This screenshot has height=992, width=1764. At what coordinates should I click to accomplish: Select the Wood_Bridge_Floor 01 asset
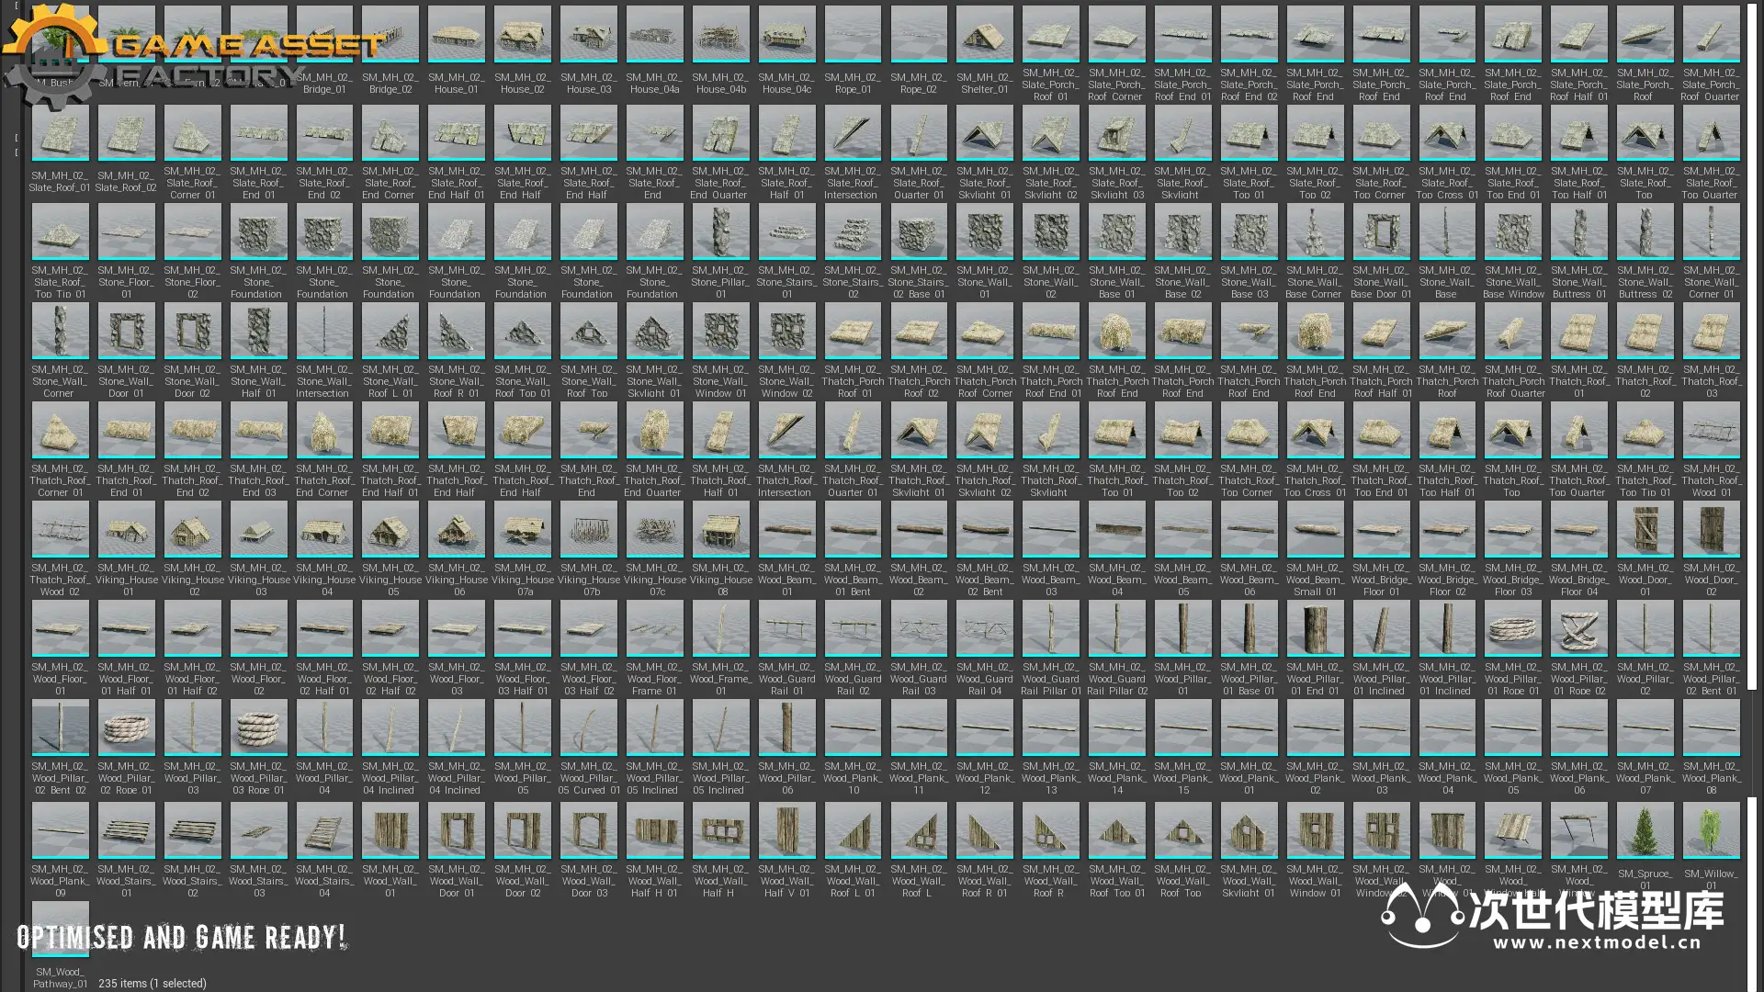click(x=1381, y=529)
